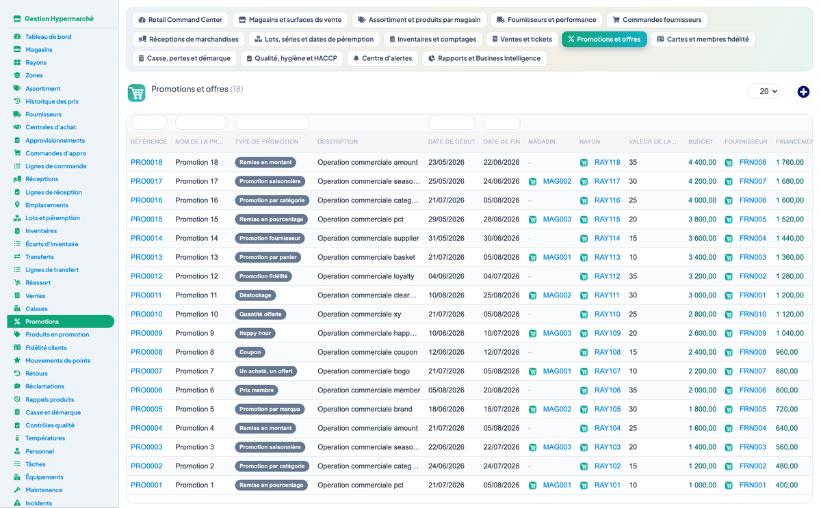Click the Tableau de bord sidebar icon
Image resolution: width=821 pixels, height=508 pixels.
(17, 36)
